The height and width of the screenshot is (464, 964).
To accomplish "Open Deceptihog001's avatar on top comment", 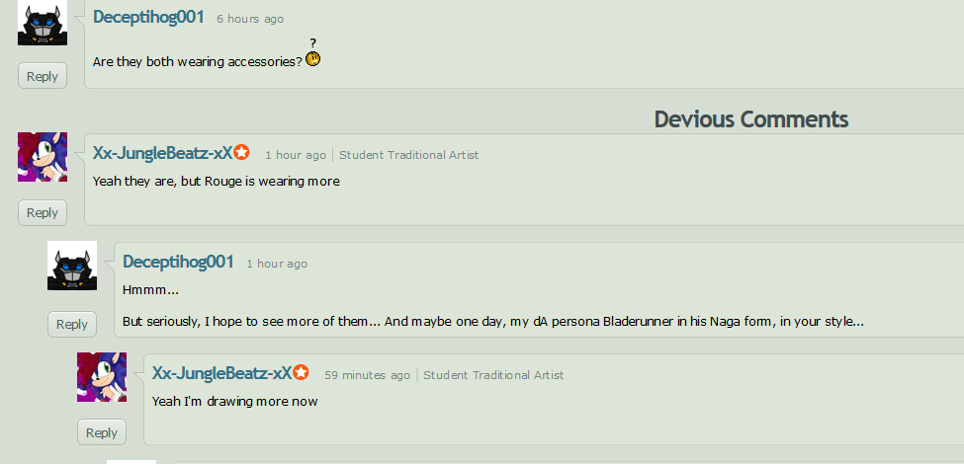I will tap(43, 23).
